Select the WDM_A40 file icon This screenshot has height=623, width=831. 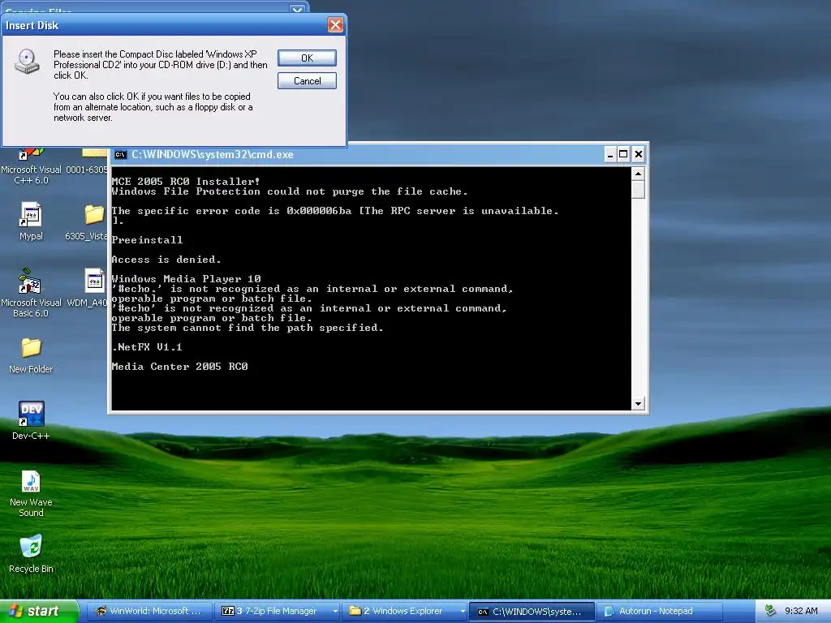coord(88,288)
